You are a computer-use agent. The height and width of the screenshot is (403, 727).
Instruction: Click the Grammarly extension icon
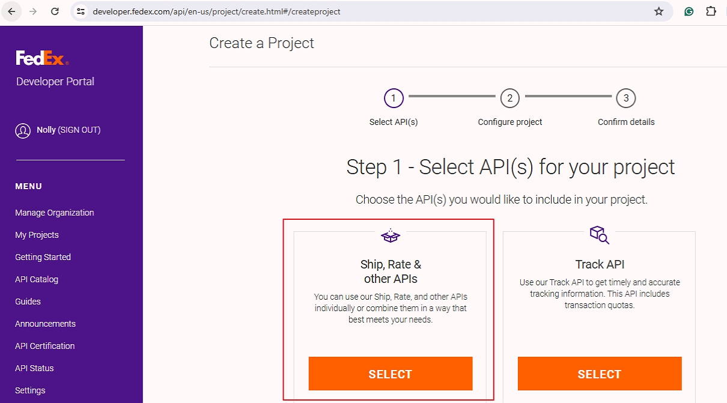click(x=689, y=11)
